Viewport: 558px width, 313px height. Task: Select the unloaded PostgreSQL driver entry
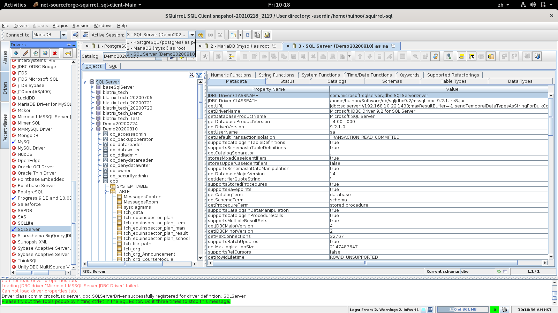pyautogui.click(x=30, y=192)
